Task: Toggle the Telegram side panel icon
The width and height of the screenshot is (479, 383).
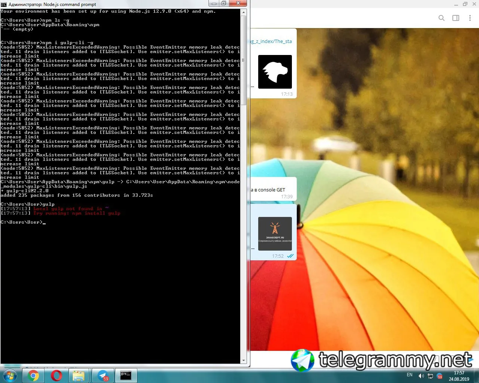Action: (x=456, y=18)
